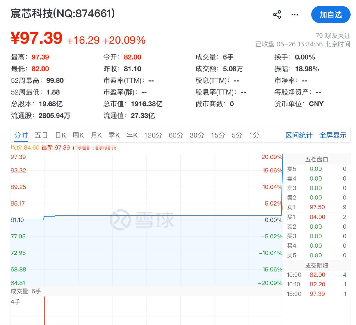Choose the 60分 interval tab
Screen dimensions: 356x325
pos(176,135)
